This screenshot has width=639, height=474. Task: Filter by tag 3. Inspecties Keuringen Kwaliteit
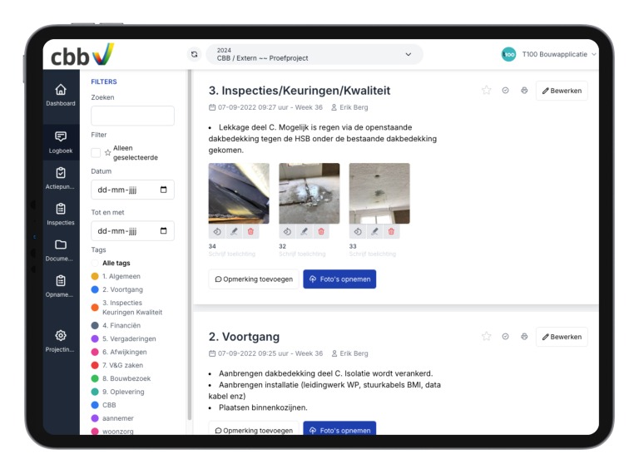pos(126,308)
